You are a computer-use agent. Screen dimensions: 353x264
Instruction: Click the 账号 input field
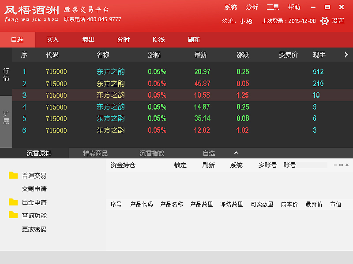[312, 165]
